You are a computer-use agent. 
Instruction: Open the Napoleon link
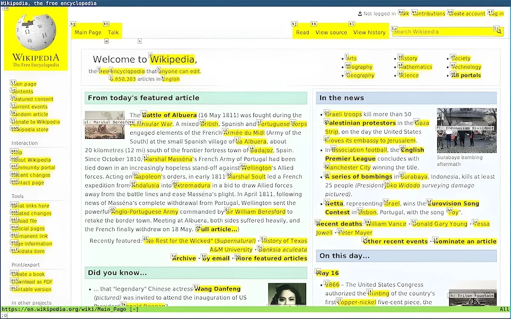point(147,177)
